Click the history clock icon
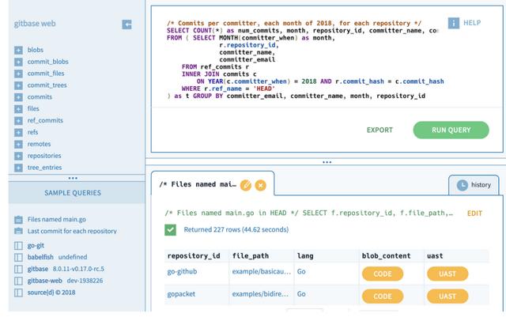Viewport: 506px width, 321px height. 462,185
